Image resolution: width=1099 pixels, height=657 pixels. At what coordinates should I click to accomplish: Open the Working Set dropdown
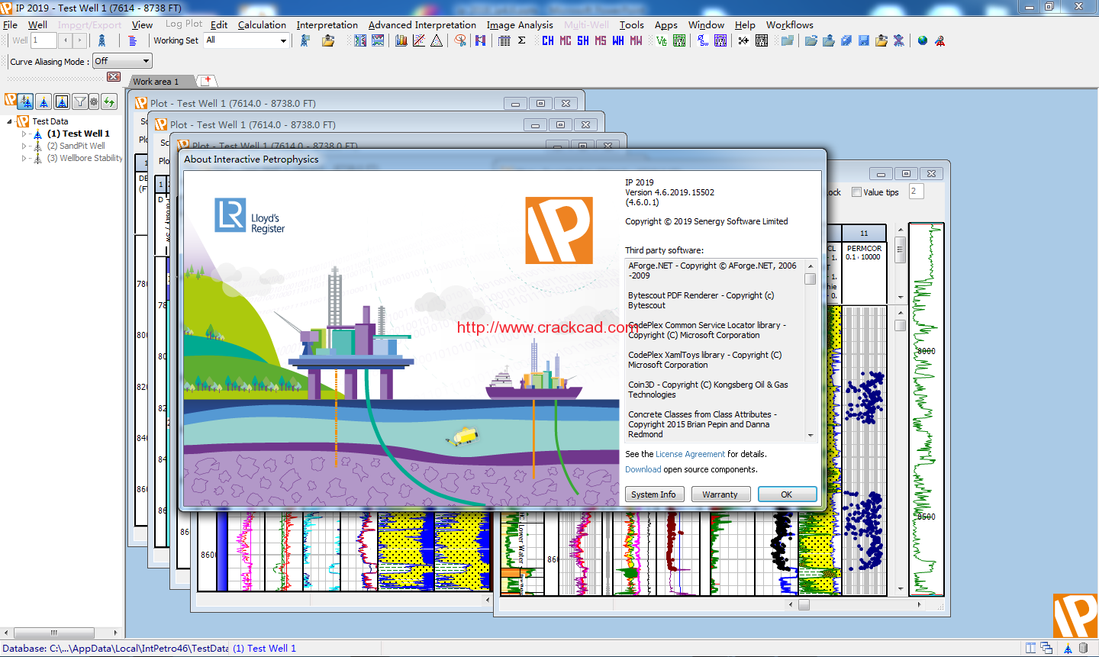284,40
